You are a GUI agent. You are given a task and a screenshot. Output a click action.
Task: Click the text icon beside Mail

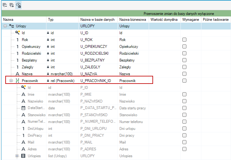tap(23, 142)
